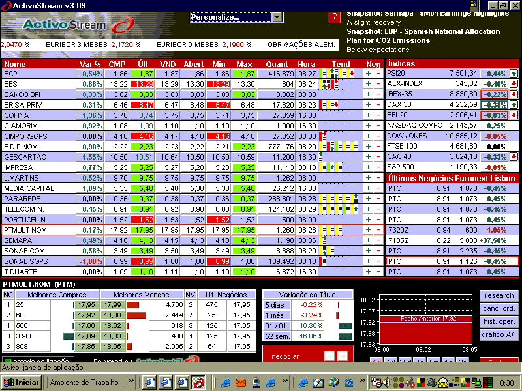
Task: Click the Ambiente de Trabalho toolbar label
Action: (84, 383)
